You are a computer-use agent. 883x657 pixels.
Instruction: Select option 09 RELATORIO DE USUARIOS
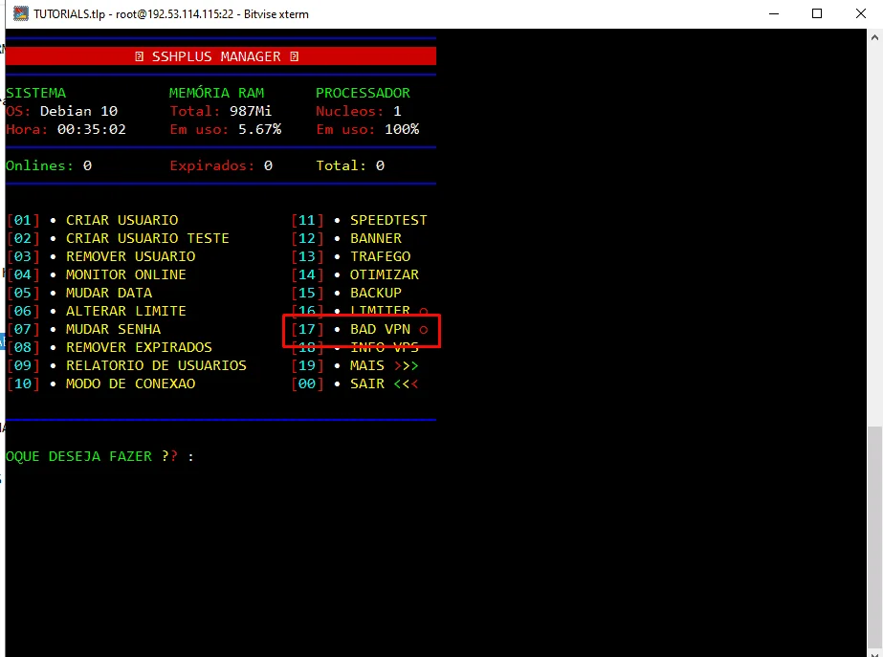(126, 365)
